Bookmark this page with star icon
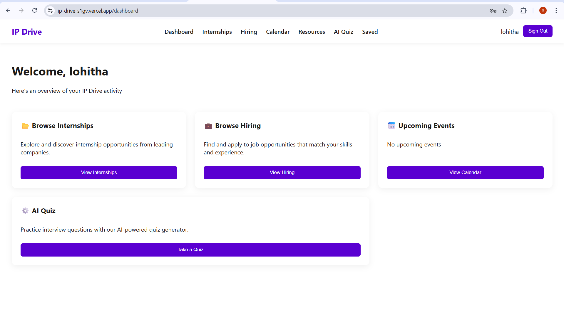 505,11
